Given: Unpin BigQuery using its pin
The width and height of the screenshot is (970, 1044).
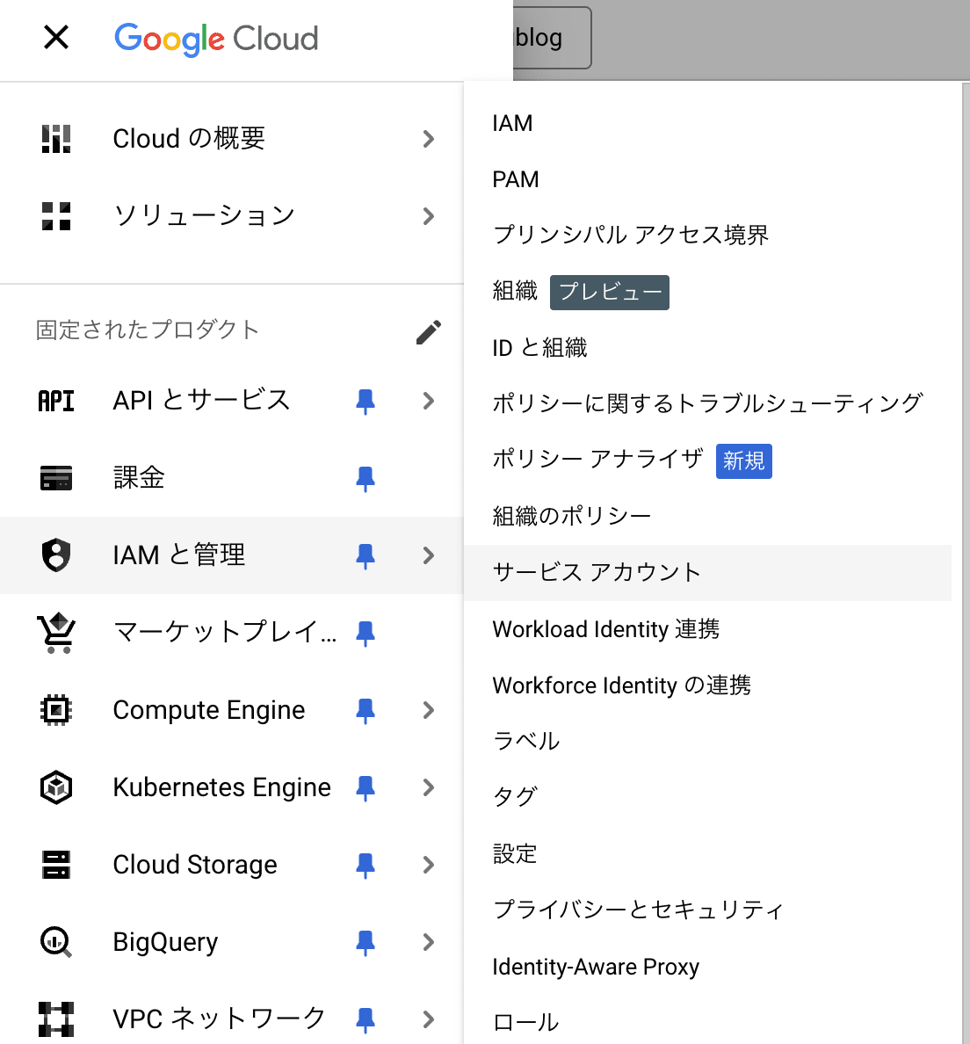Looking at the screenshot, I should coord(365,942).
